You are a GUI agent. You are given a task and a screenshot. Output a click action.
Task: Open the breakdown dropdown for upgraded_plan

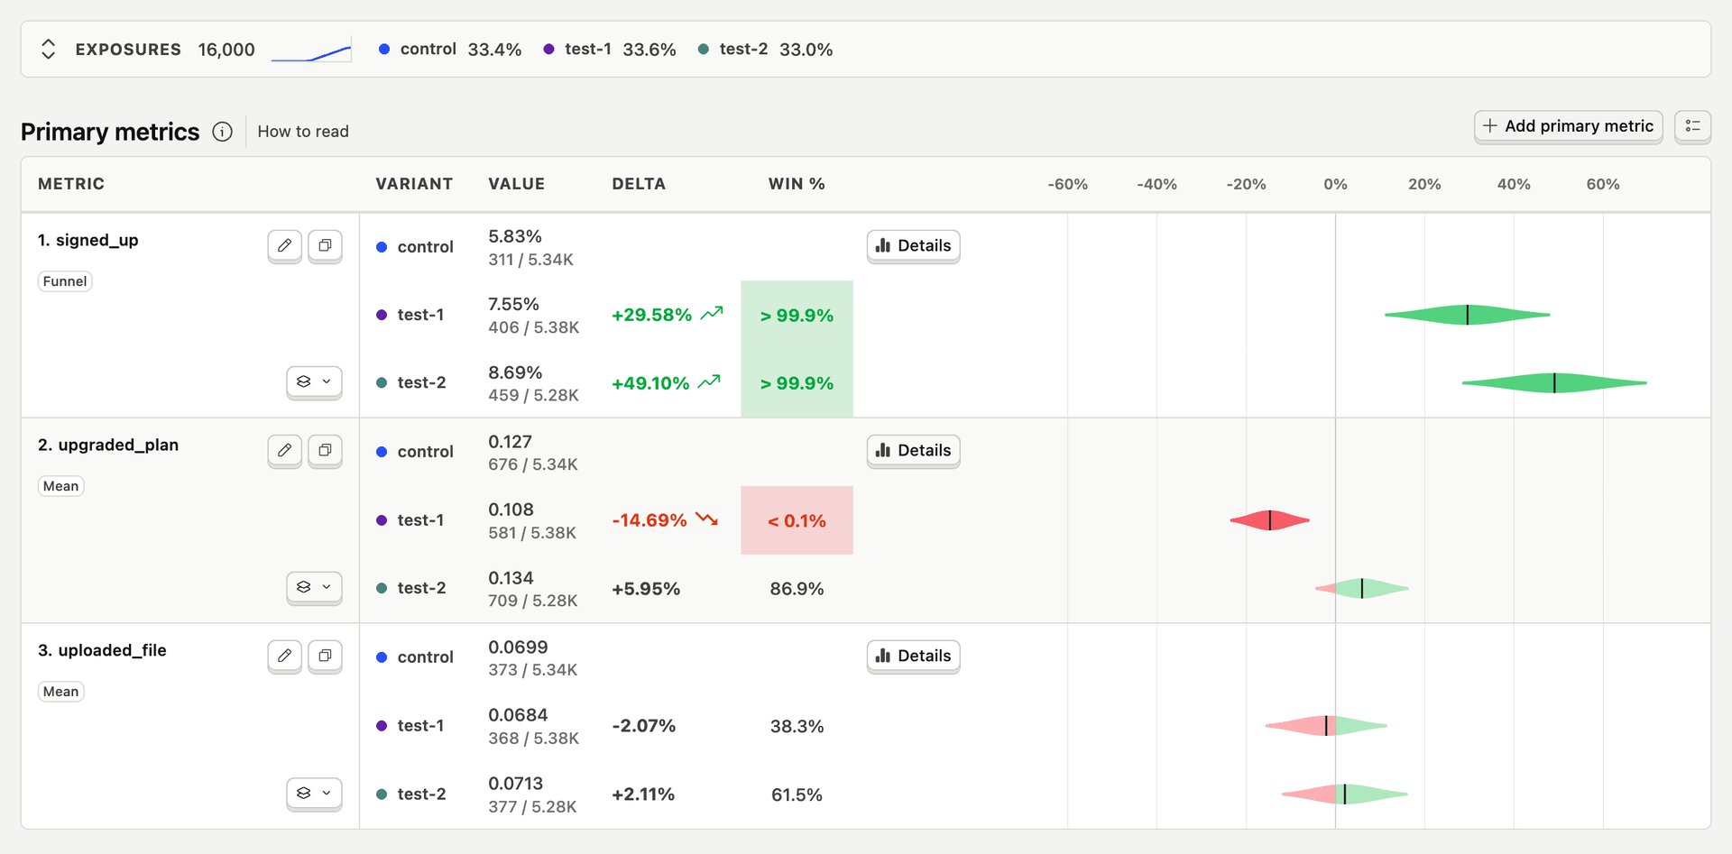point(314,587)
